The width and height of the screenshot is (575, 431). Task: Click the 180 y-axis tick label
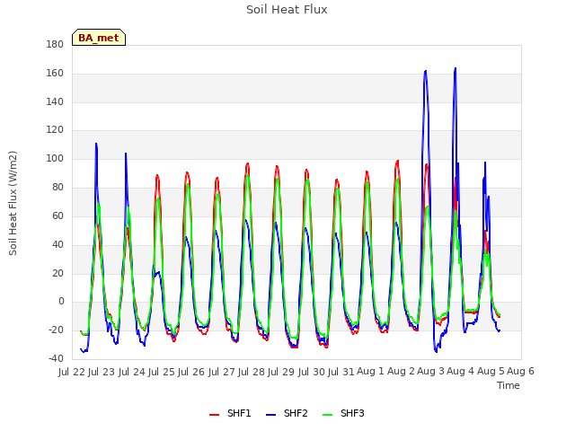pos(55,45)
